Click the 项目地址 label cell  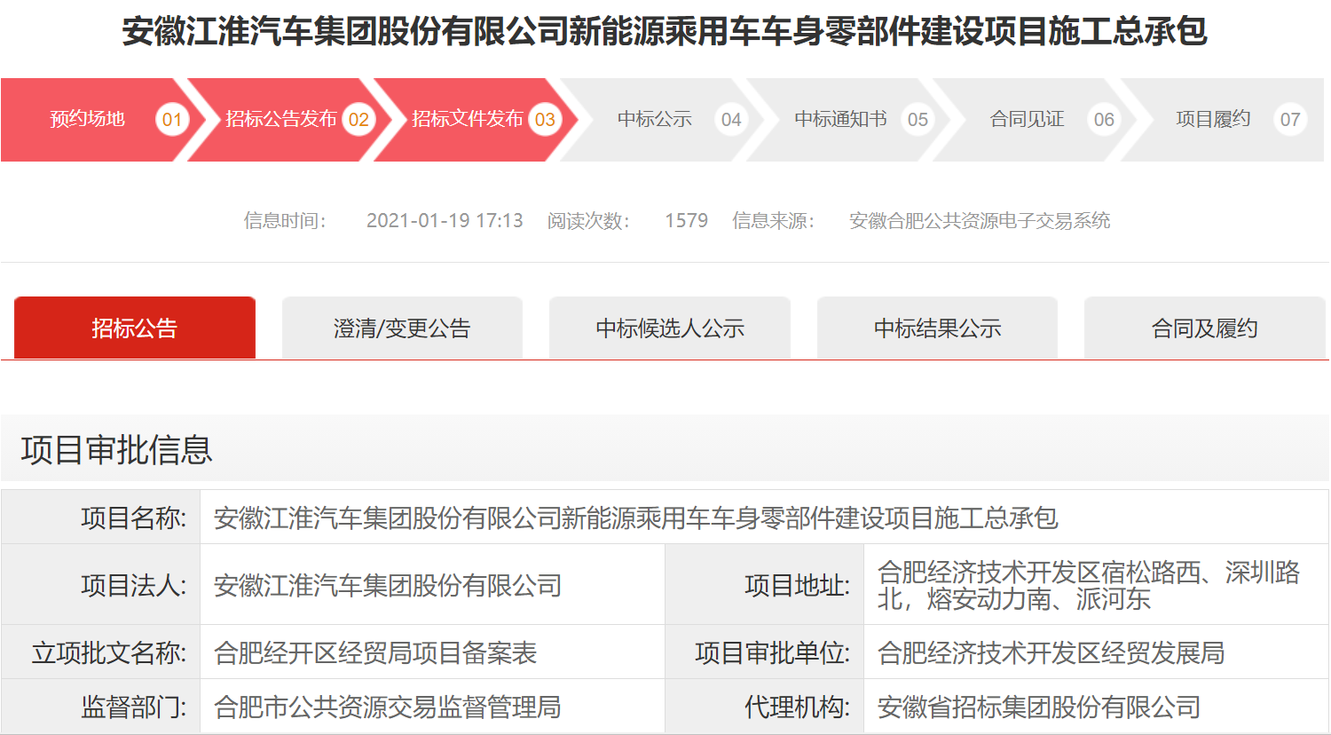pyautogui.click(x=765, y=585)
